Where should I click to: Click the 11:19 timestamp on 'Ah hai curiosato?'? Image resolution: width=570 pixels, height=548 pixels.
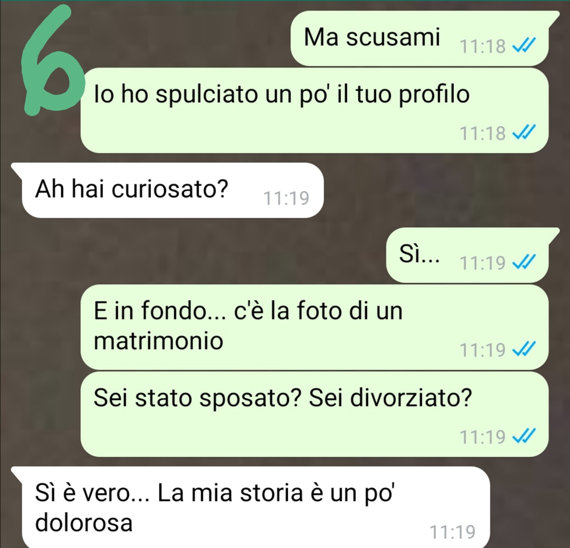pyautogui.click(x=286, y=198)
